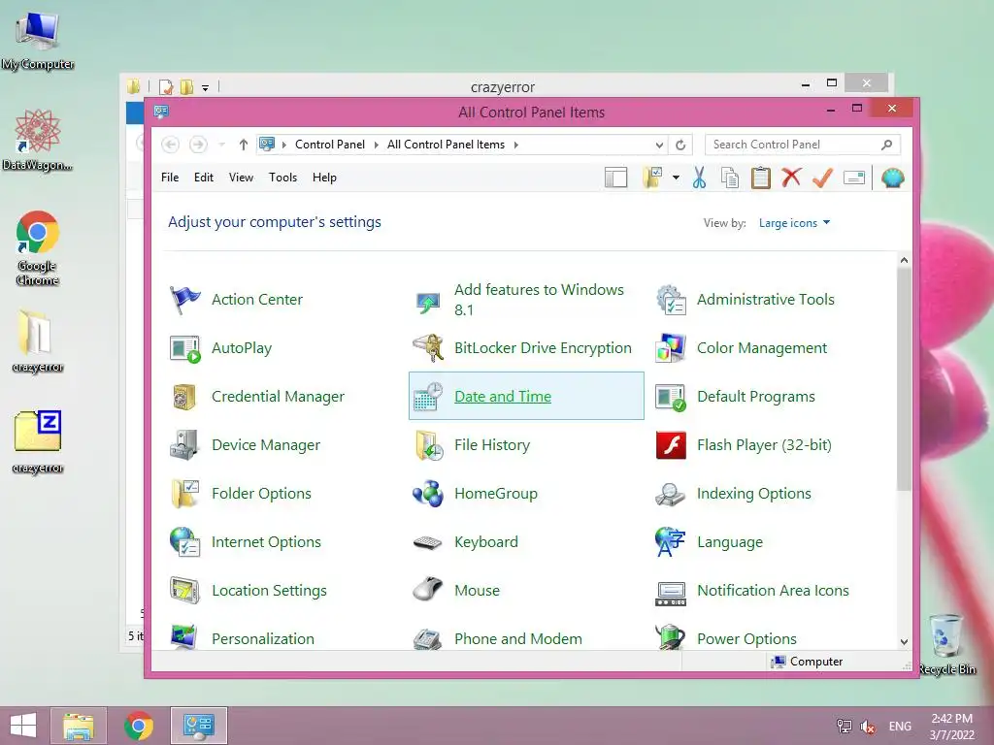Open the Device Manager icon
This screenshot has width=994, height=745.
(185, 445)
